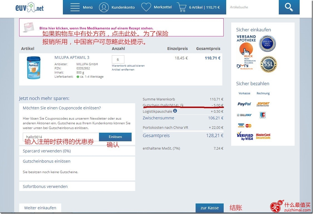Click the Merkzettel heart icon

click(146, 7)
